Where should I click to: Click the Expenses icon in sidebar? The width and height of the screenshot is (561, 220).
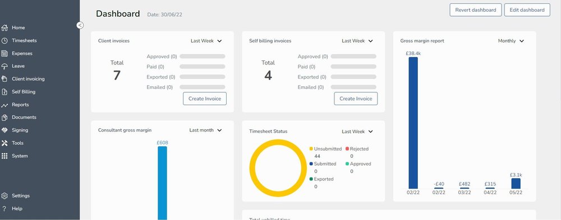[x=4, y=53]
